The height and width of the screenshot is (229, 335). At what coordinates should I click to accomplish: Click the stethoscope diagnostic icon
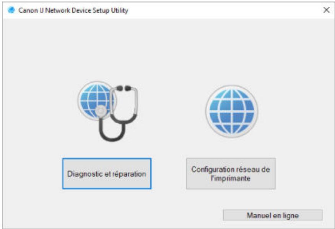pos(107,111)
